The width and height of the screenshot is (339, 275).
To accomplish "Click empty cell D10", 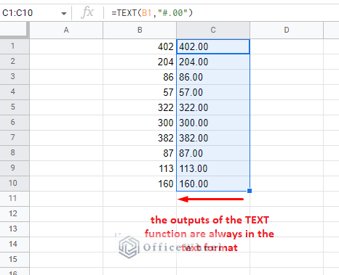I will [287, 184].
